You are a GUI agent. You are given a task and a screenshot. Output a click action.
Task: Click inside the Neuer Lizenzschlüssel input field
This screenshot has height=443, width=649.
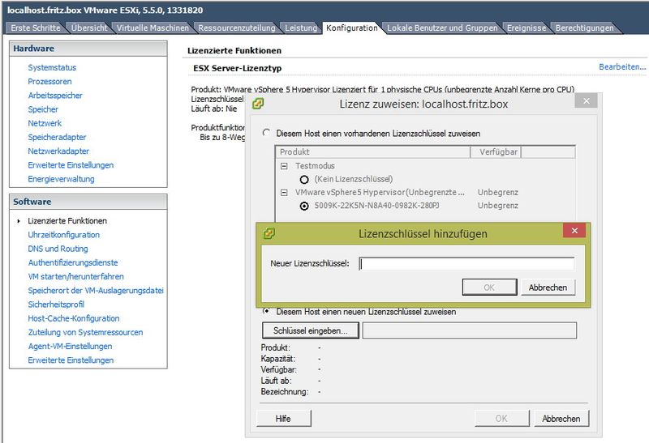[x=467, y=264]
